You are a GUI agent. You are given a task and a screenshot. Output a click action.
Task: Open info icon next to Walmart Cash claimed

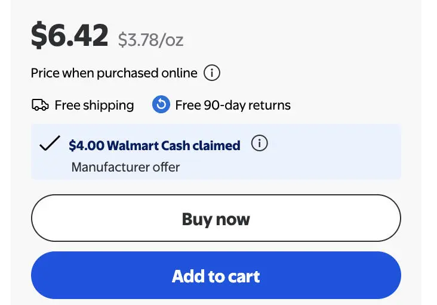click(259, 143)
